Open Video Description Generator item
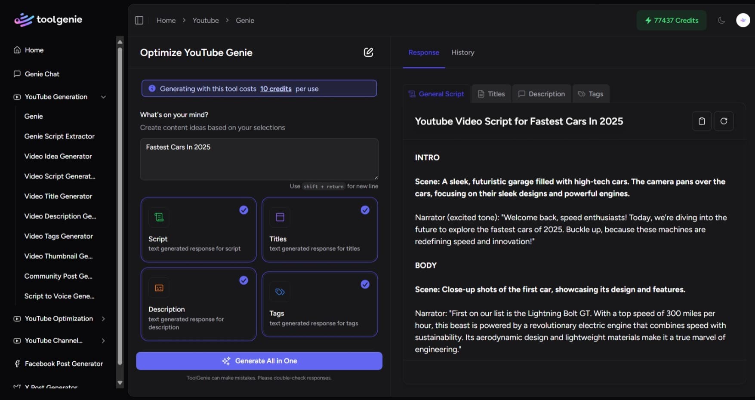The height and width of the screenshot is (400, 755). click(x=60, y=216)
